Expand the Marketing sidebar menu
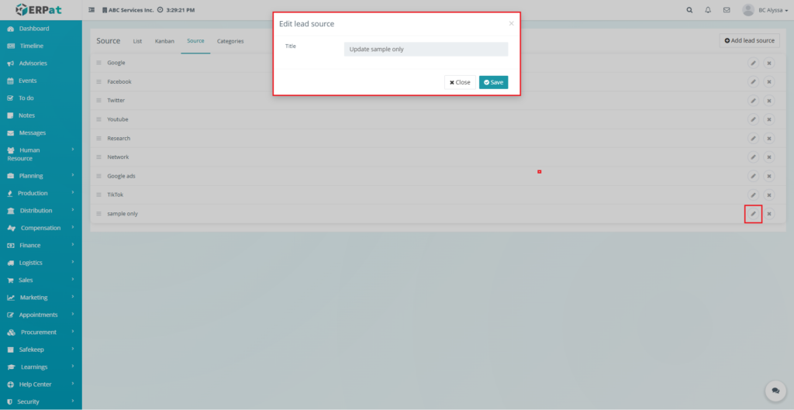The image size is (794, 410). pos(40,298)
